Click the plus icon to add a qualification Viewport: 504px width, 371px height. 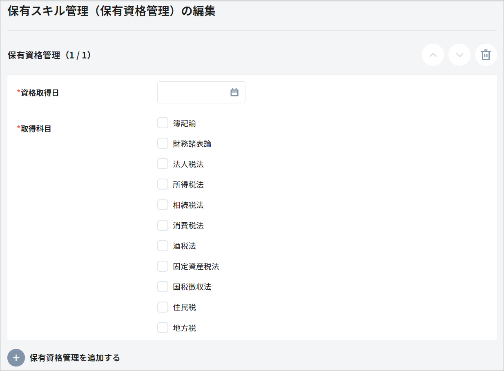[x=16, y=358]
